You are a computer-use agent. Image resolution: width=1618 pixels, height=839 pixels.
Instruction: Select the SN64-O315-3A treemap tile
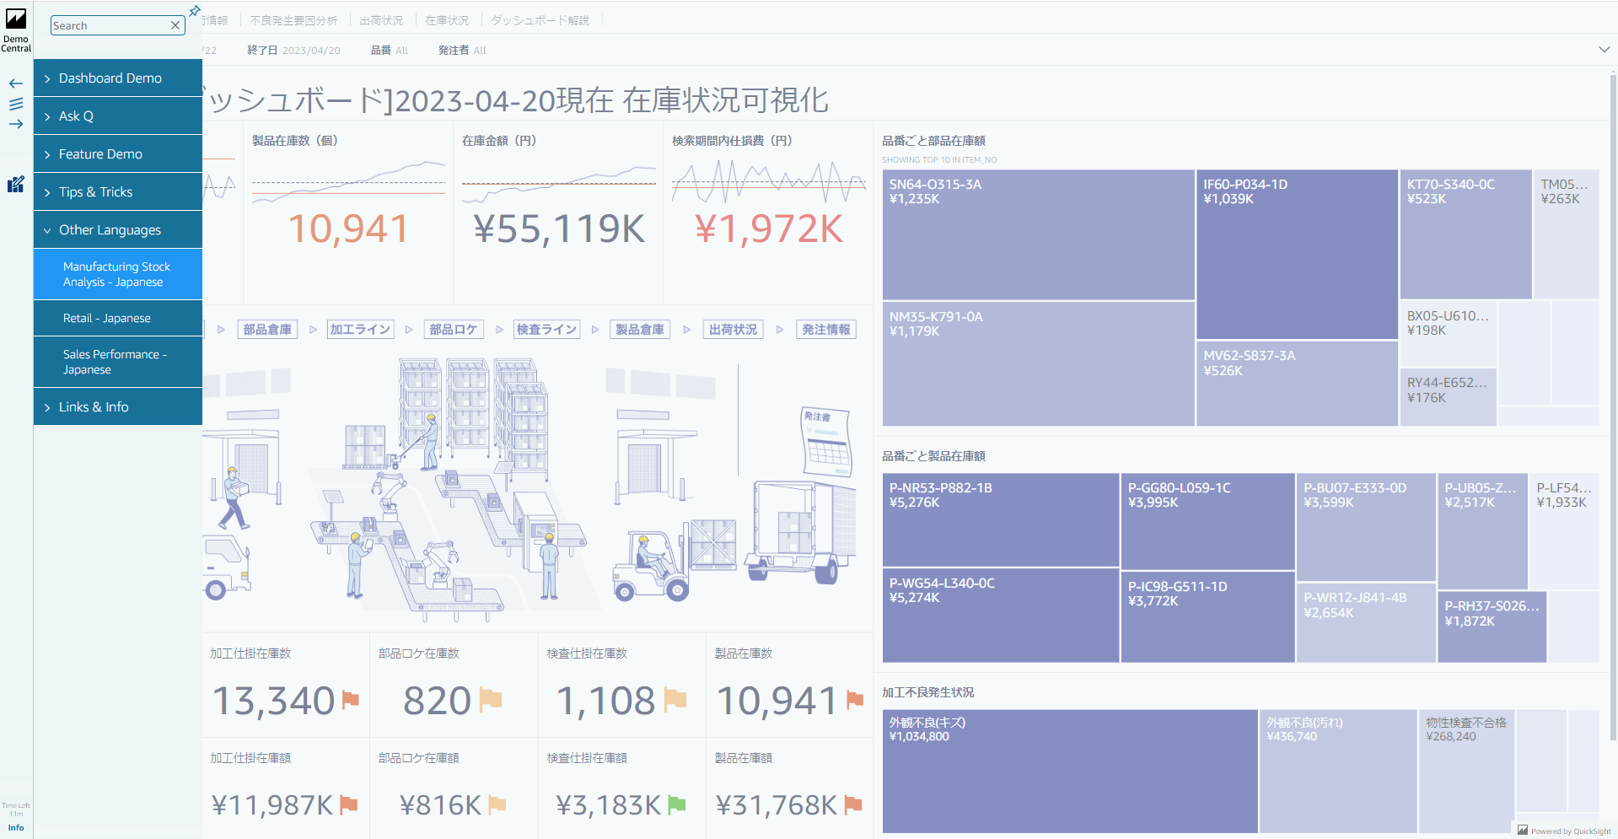1037,236
